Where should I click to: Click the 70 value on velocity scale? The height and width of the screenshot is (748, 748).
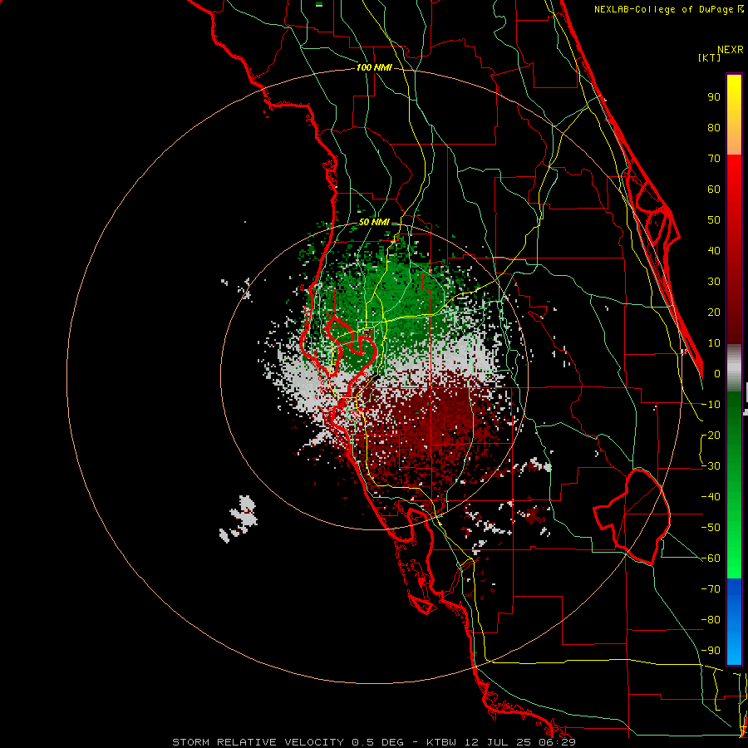[714, 159]
